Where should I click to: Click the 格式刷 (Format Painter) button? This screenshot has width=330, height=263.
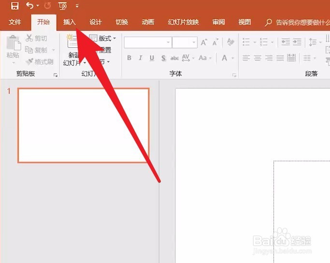tap(39, 62)
